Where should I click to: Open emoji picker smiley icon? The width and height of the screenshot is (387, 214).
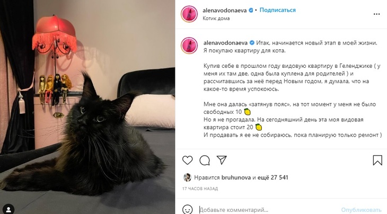187,210
